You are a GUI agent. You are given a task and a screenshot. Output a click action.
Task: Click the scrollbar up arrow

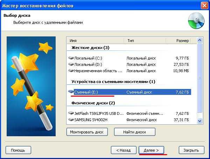(199, 40)
